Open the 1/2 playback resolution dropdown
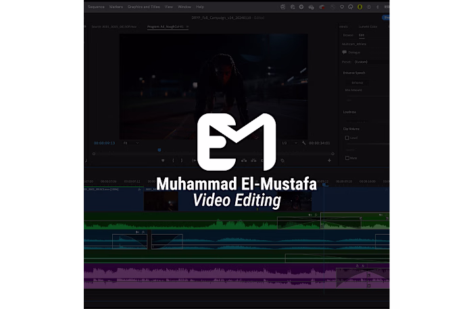Image resolution: width=473 pixels, height=309 pixels. point(289,143)
